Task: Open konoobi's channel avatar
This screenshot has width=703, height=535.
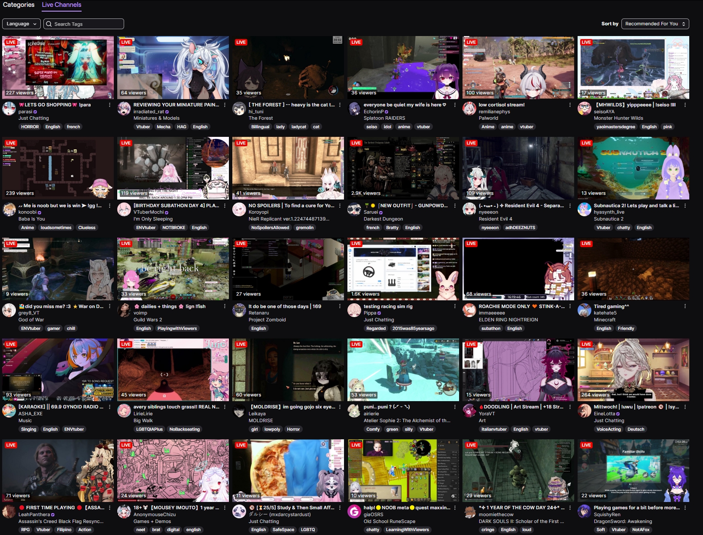Action: [x=9, y=209]
